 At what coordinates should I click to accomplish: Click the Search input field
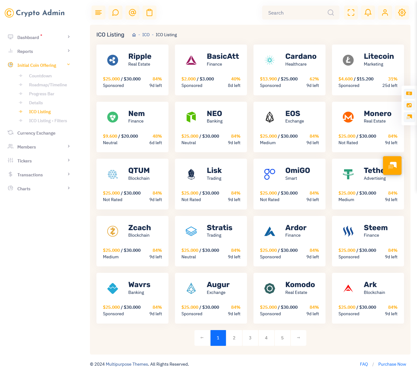[295, 13]
